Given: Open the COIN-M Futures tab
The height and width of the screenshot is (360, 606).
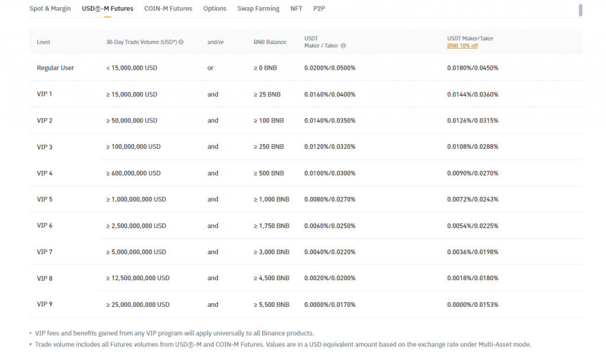Looking at the screenshot, I should tap(168, 9).
